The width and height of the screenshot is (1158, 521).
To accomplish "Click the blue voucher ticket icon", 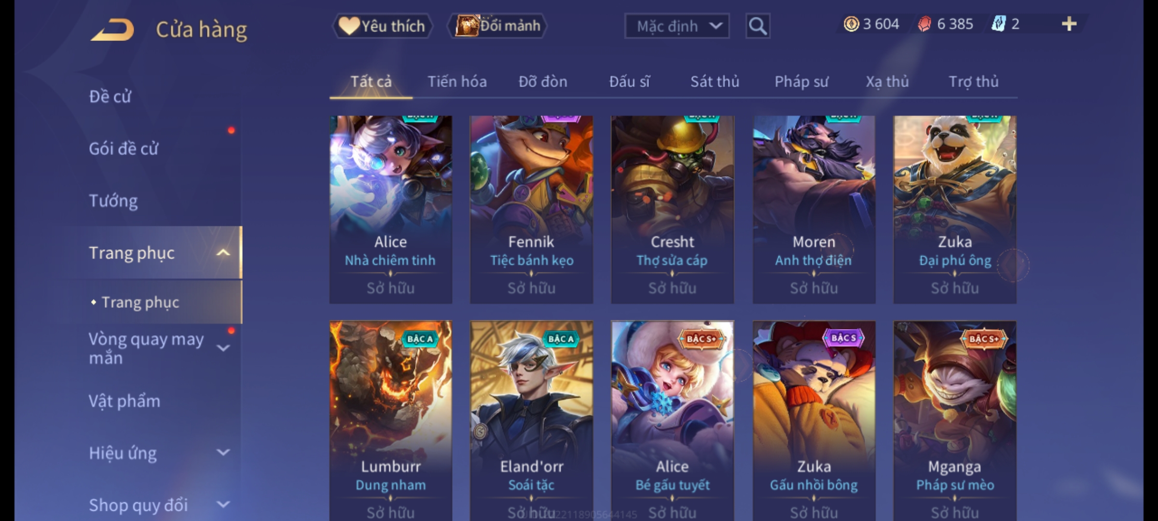I will 998,24.
